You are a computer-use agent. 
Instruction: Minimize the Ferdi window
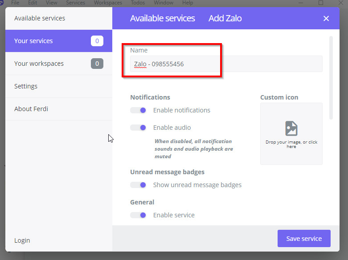click(x=301, y=3)
